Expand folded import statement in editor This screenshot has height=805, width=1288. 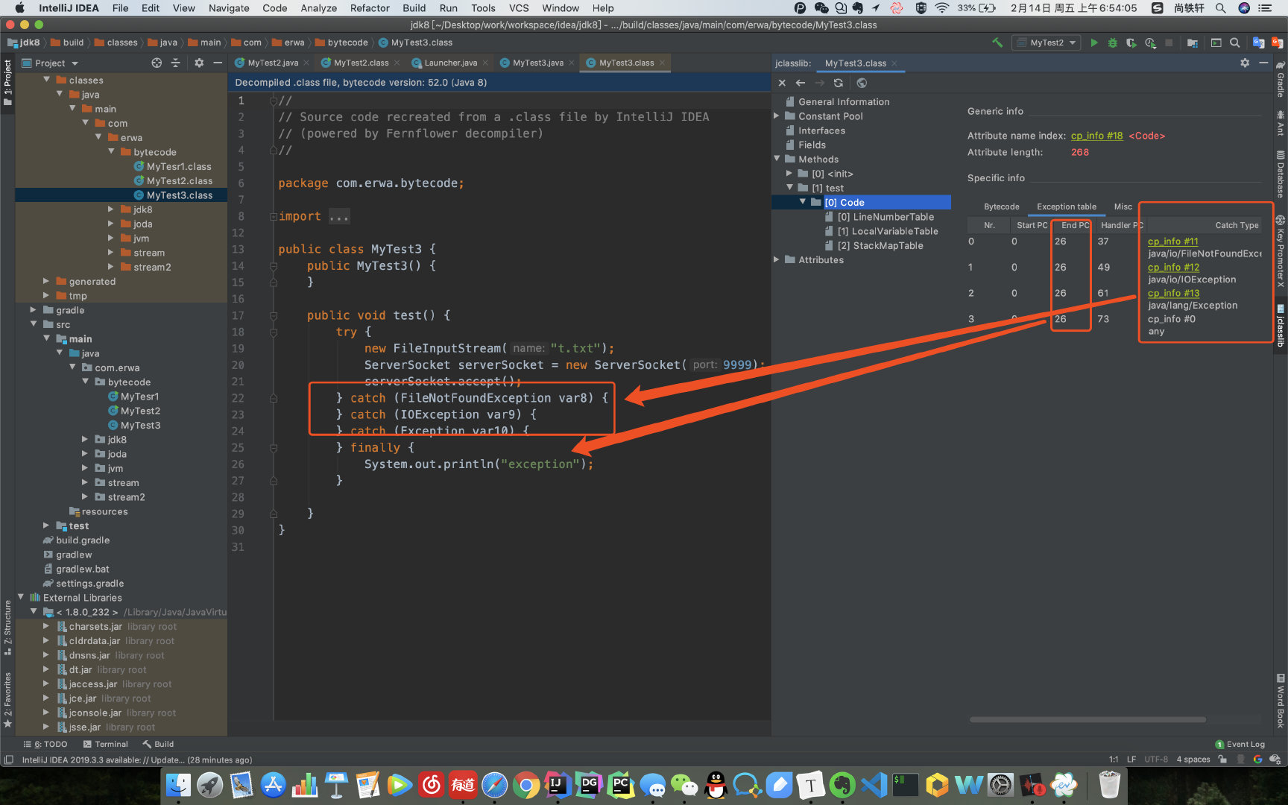tap(339, 216)
